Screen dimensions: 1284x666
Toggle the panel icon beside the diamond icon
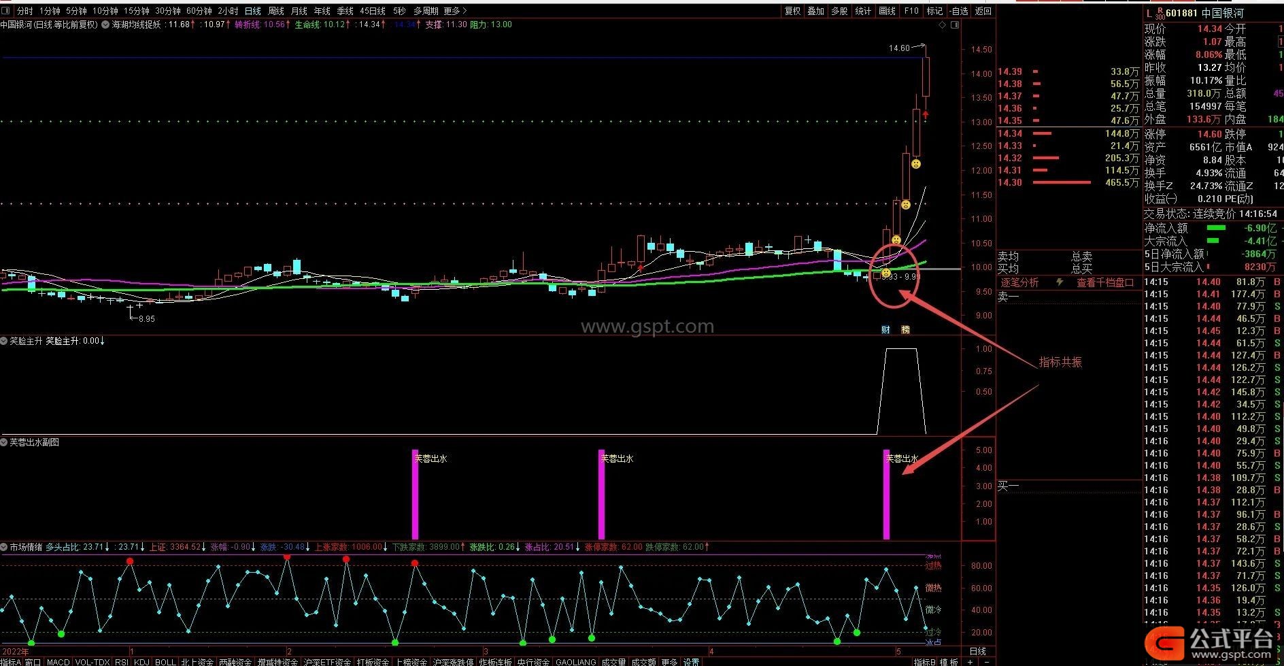(955, 24)
